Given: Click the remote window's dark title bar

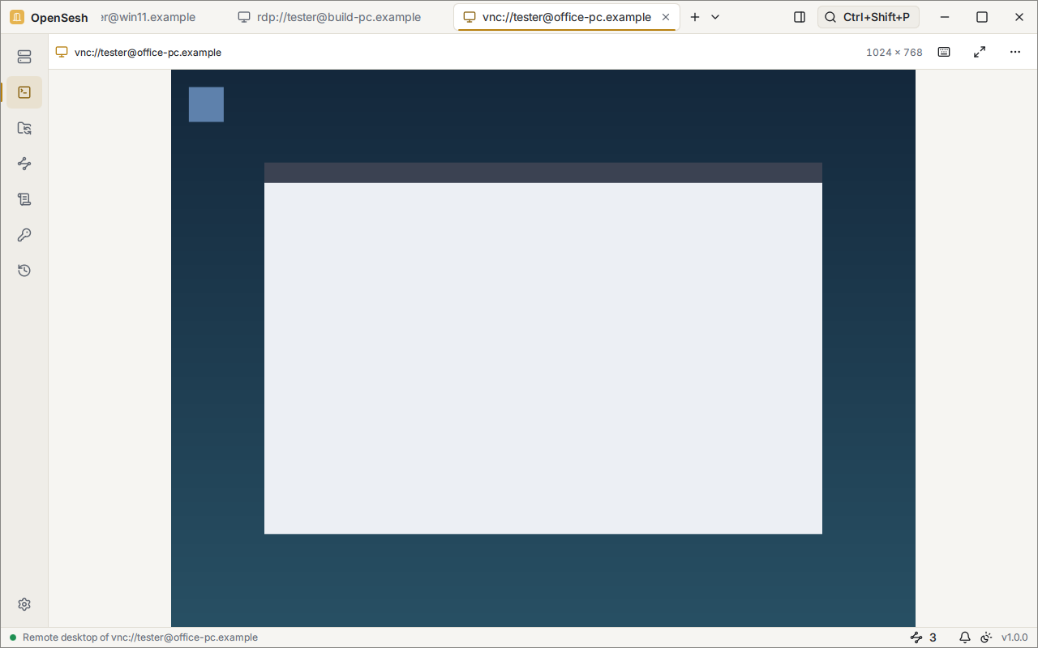Looking at the screenshot, I should (543, 173).
